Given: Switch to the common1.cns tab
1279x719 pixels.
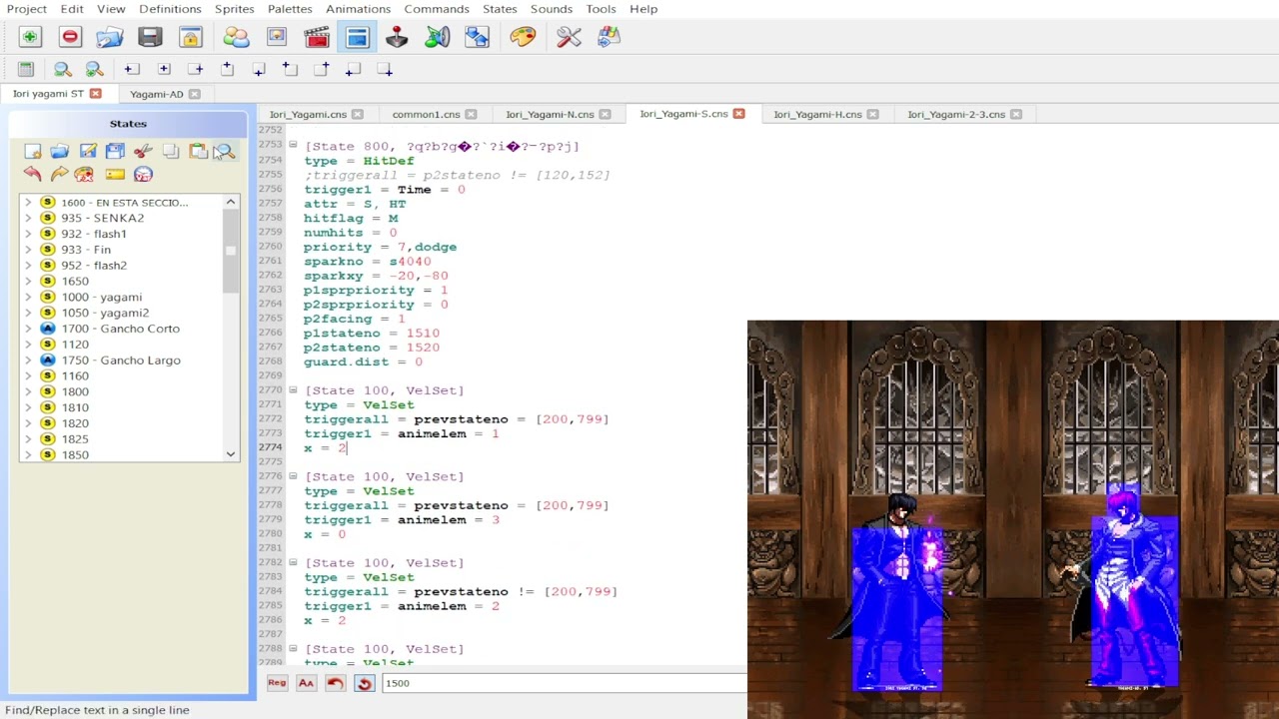Looking at the screenshot, I should (426, 114).
